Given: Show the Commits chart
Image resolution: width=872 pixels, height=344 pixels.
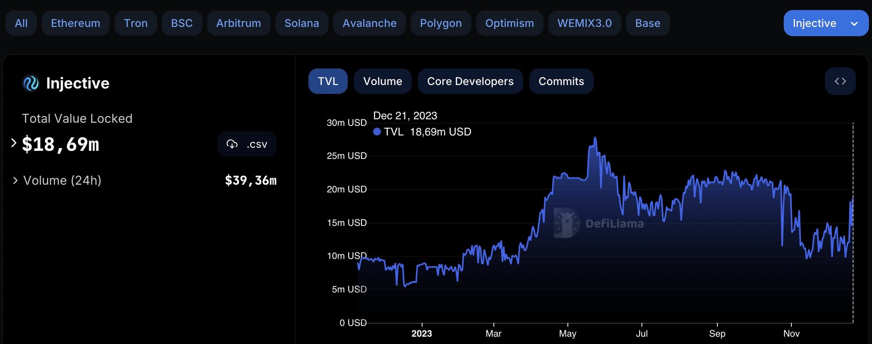Looking at the screenshot, I should tap(561, 81).
